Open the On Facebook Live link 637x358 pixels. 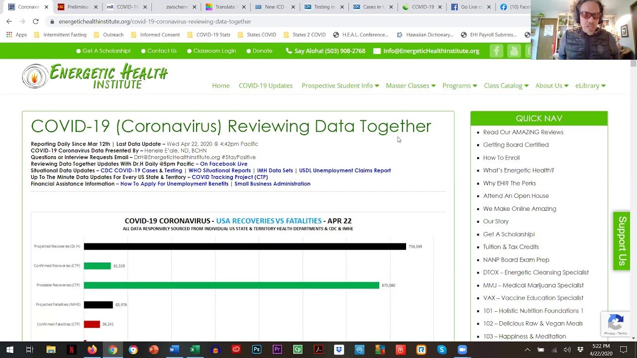pos(223,164)
